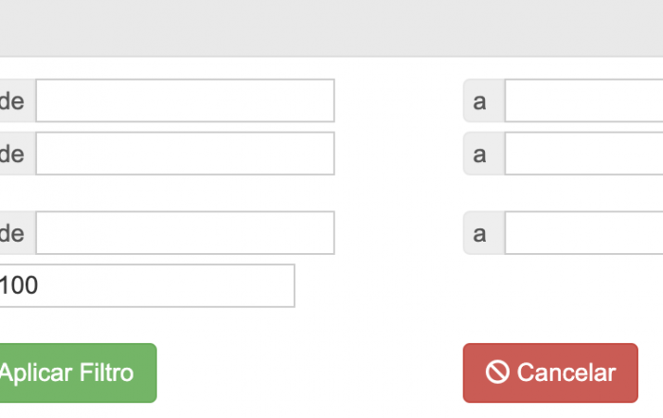Click the third row "a" label addon
This screenshot has height=418, width=663.
click(484, 232)
